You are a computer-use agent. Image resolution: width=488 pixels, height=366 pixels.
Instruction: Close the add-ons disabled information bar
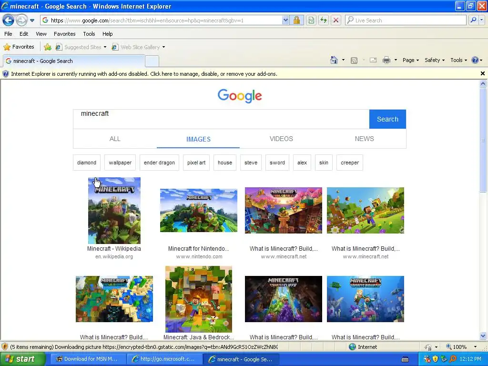click(x=482, y=73)
